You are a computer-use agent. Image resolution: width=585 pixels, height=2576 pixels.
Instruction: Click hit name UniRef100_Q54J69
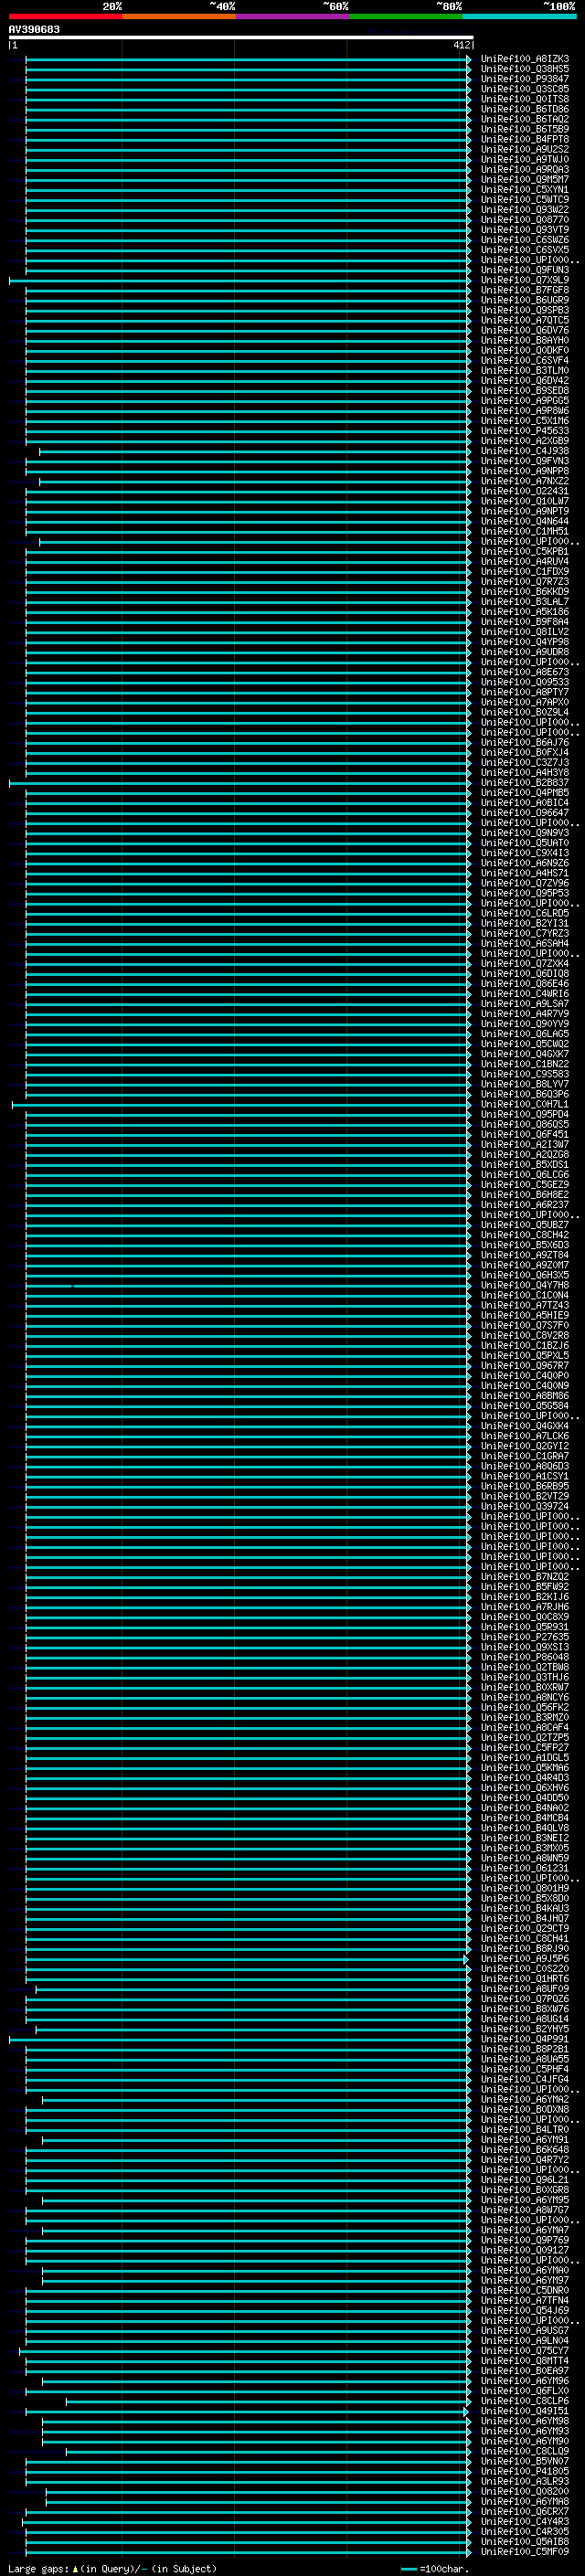click(x=524, y=2311)
